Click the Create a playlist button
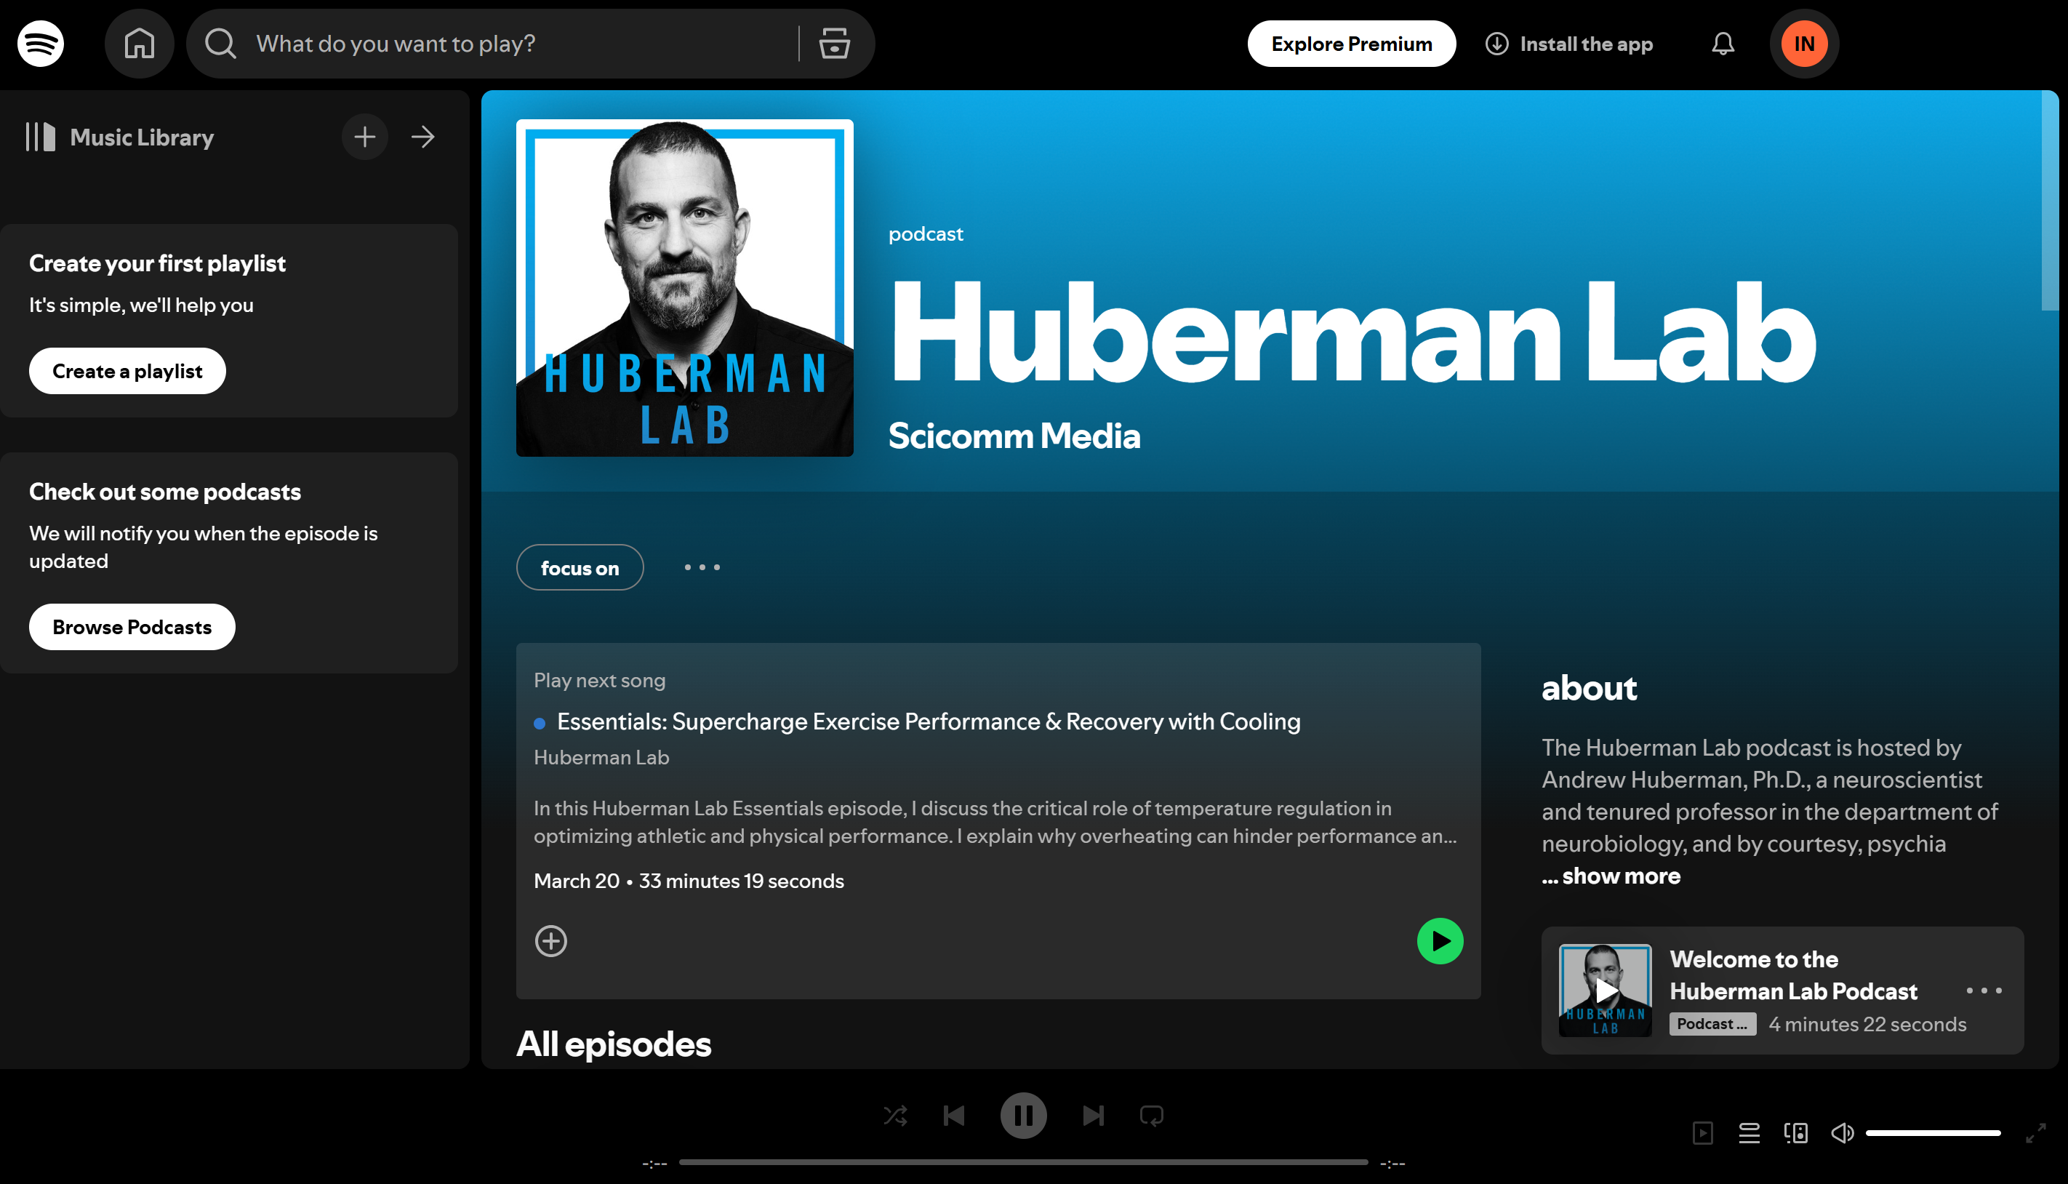 click(127, 371)
